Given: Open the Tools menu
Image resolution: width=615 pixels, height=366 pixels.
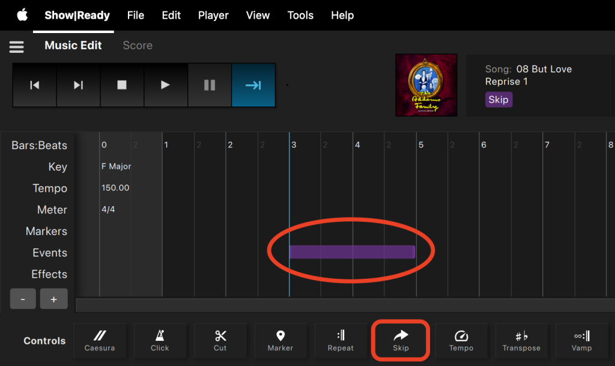Looking at the screenshot, I should coord(300,16).
